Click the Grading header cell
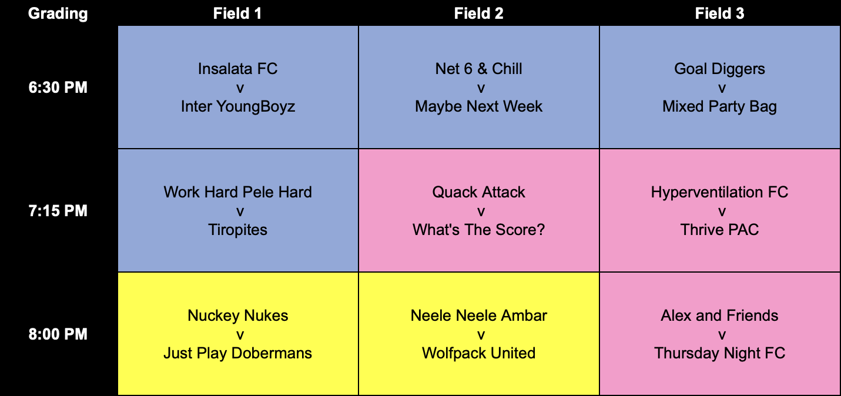Viewport: 841px width, 396px height. (58, 13)
